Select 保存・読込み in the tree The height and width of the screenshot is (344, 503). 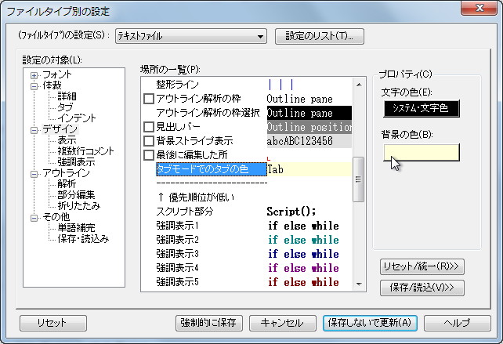tap(83, 239)
